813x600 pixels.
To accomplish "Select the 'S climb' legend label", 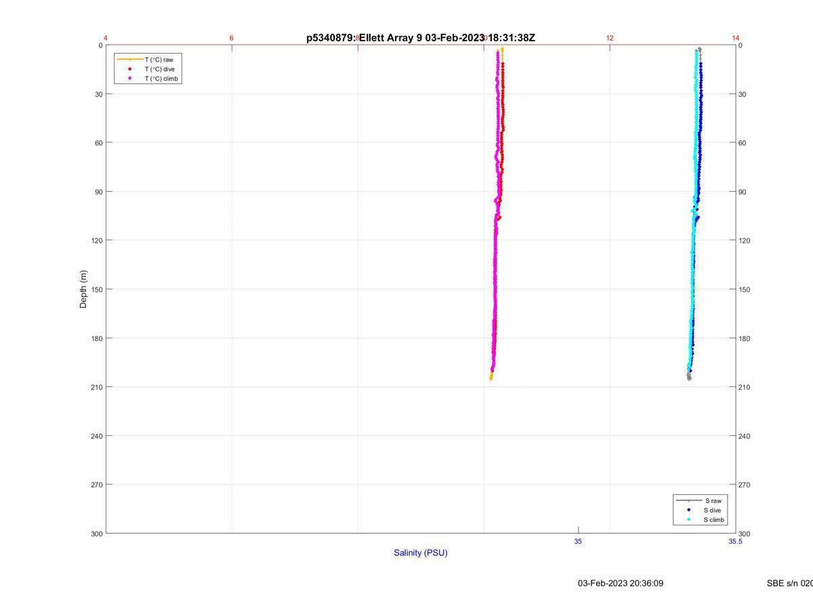I will coord(714,520).
